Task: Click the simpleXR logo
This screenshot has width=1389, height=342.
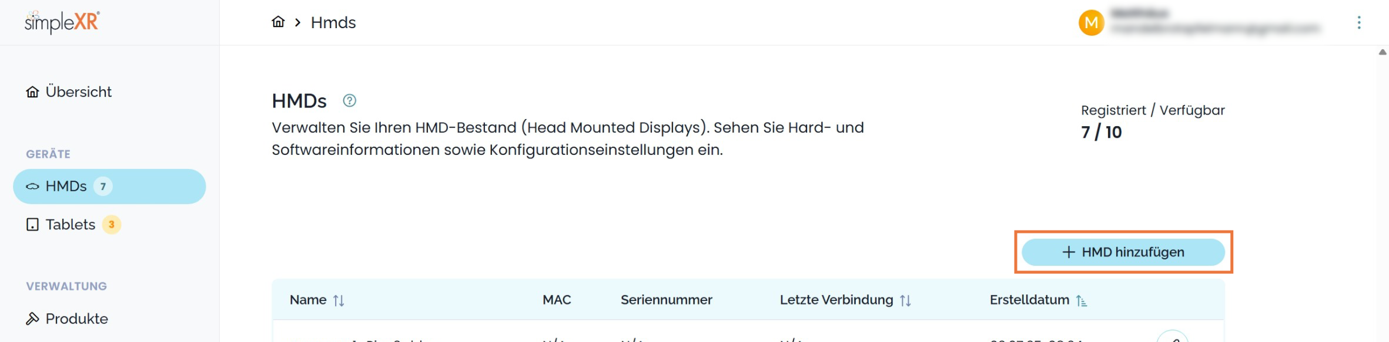Action: click(x=62, y=22)
